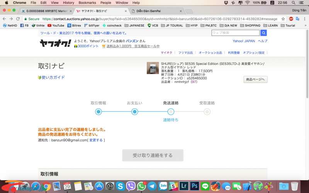Open the History menu
The width and height of the screenshot is (309, 193).
(x=68, y=3)
